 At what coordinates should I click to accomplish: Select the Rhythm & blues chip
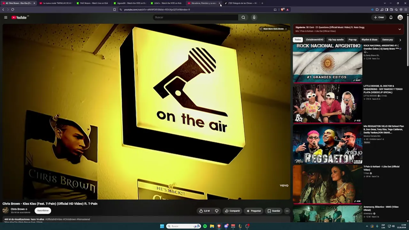point(369,40)
